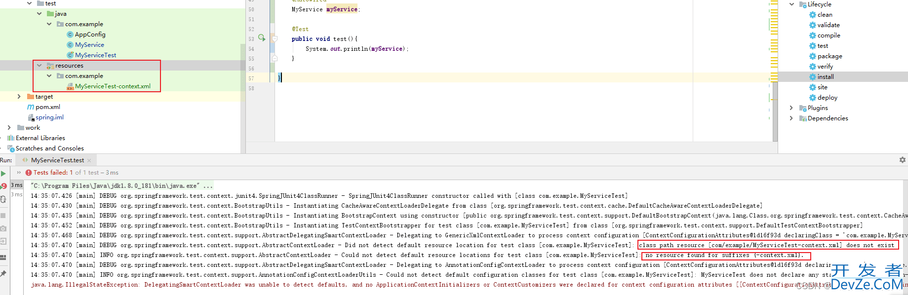
Task: Expand the hidden toolbar chevron beside 'Tests failed'
Action: 19,173
